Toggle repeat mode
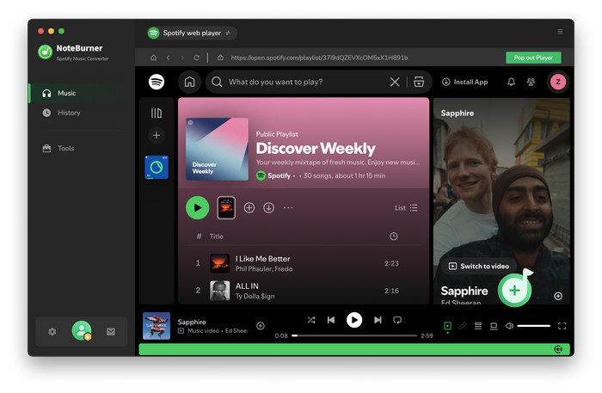Viewport: 602px width, 393px height. [397, 320]
